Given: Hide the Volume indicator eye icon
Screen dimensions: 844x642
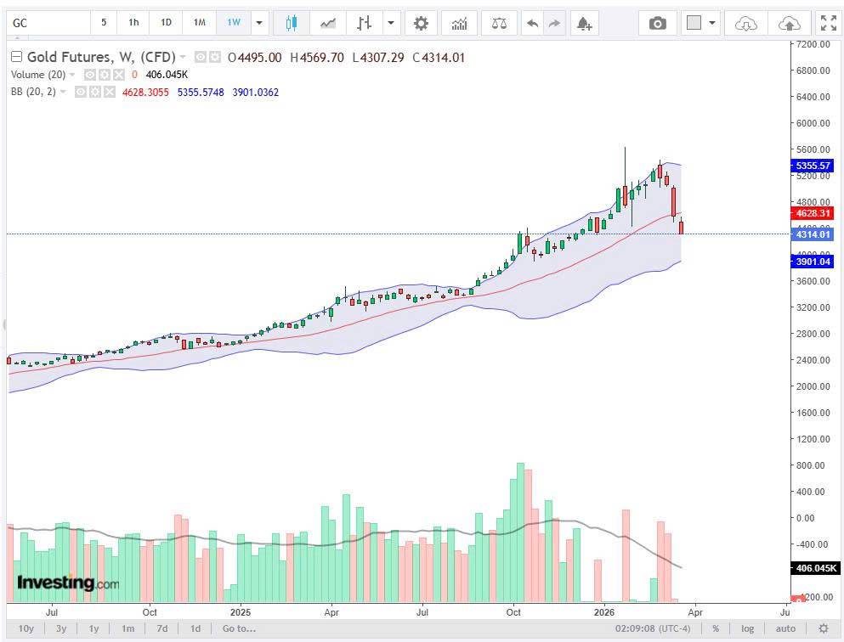Looking at the screenshot, I should click(90, 75).
